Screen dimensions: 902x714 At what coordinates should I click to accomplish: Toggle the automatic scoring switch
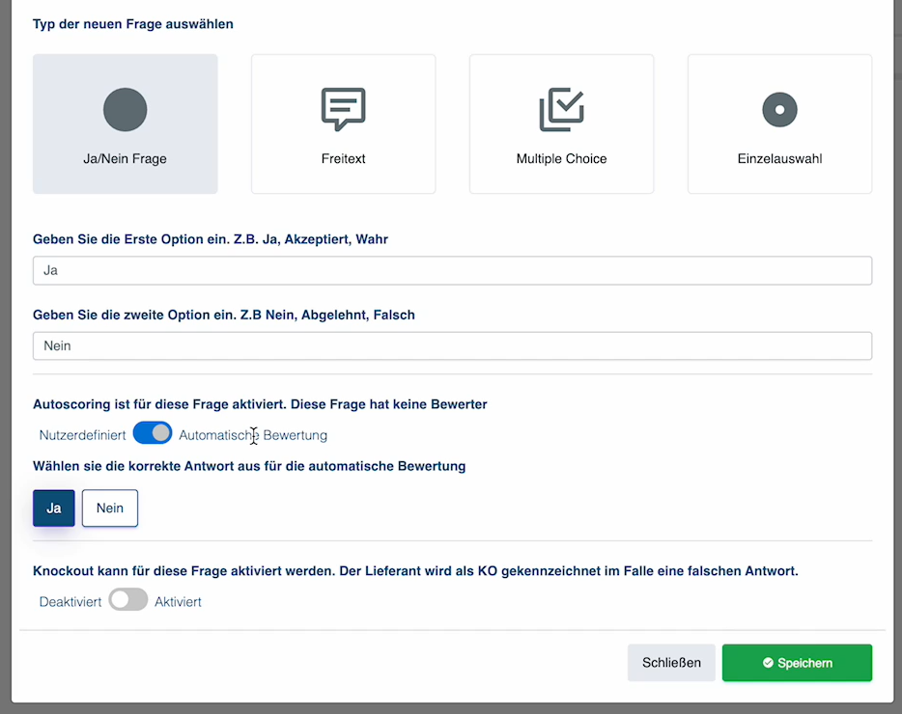(x=153, y=433)
